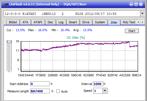This screenshot has height=101, width=147.
Task: Go to the Rdy Test tab
Action: [x=129, y=22]
